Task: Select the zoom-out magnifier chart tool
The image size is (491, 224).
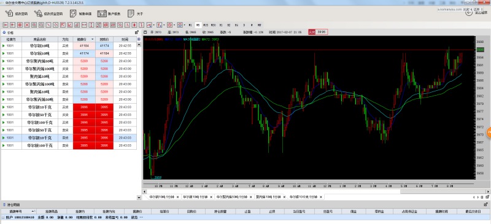Action: 41,25
